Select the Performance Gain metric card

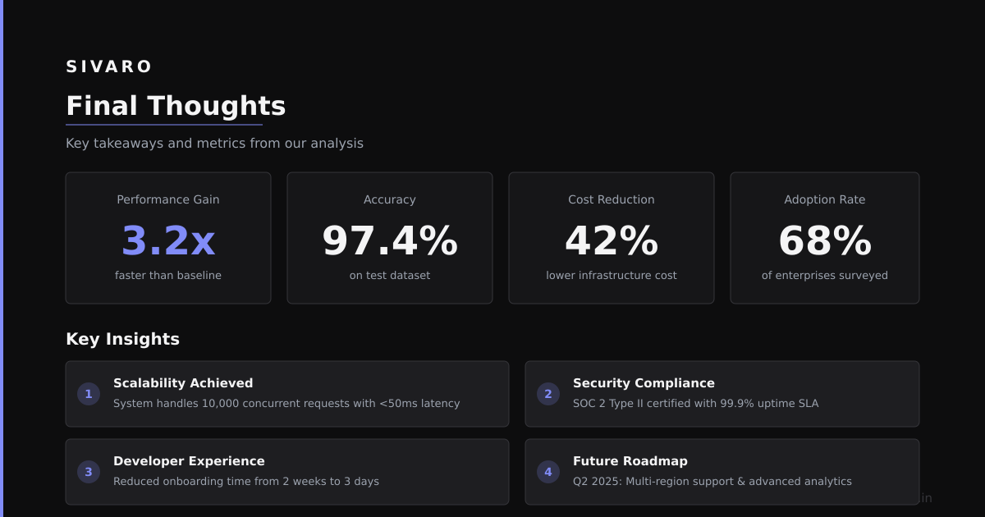[x=168, y=238]
